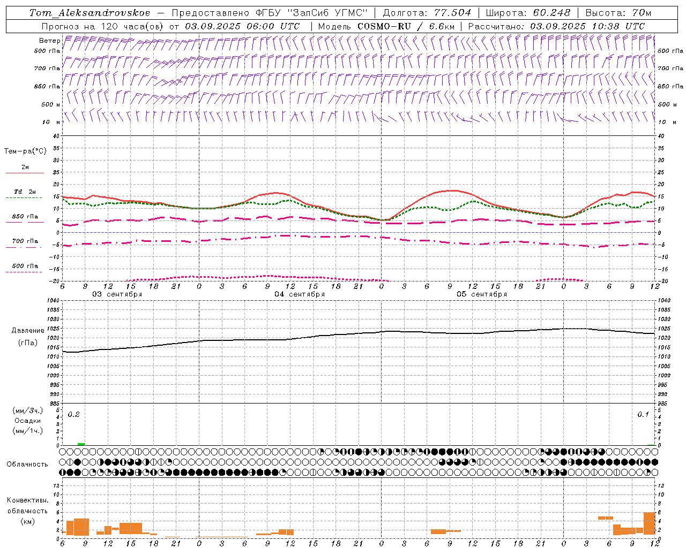The width and height of the screenshot is (686, 548).
Task: Click the Рассчитано: 03.09.2025 10:38 UTC timestamp
Action: click(x=556, y=26)
